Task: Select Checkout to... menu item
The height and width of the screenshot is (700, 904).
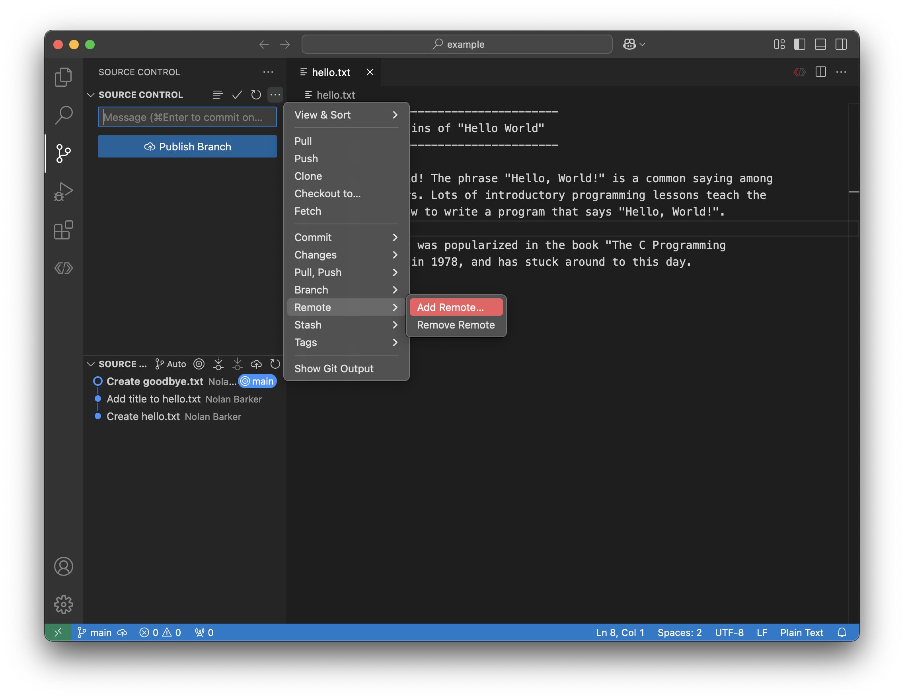Action: (x=346, y=194)
